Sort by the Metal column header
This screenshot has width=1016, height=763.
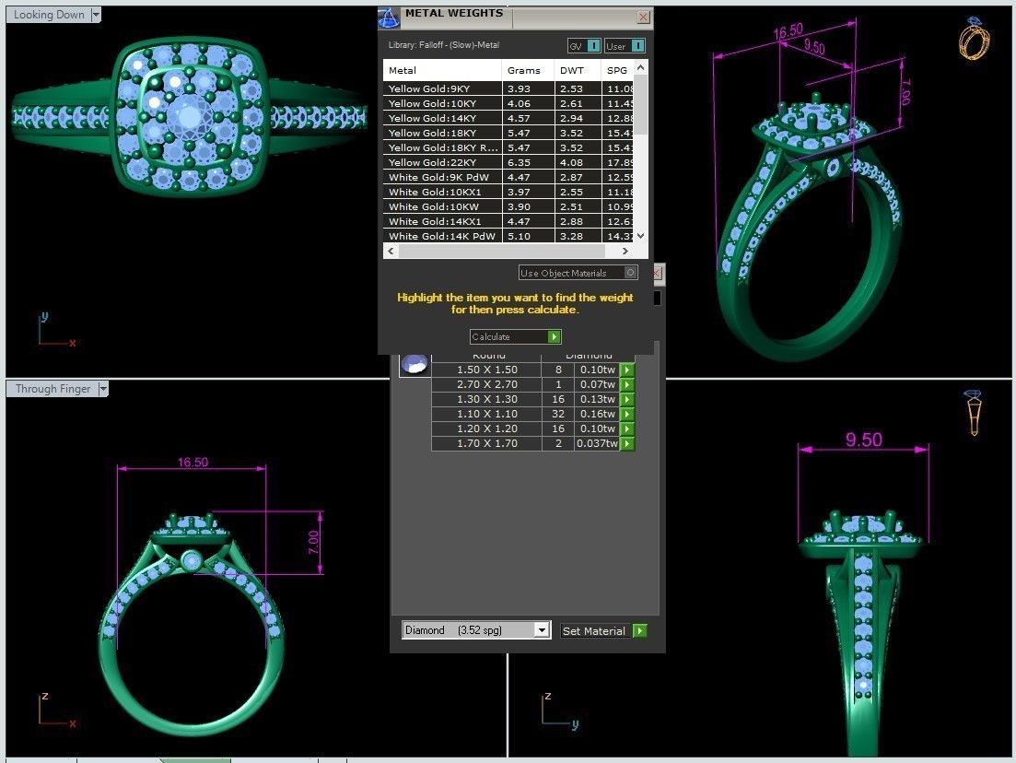coord(442,70)
